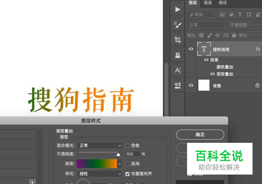Viewport: 262px width, 184px height.
Task: Open the 3D panel icon
Action: tap(178, 85)
